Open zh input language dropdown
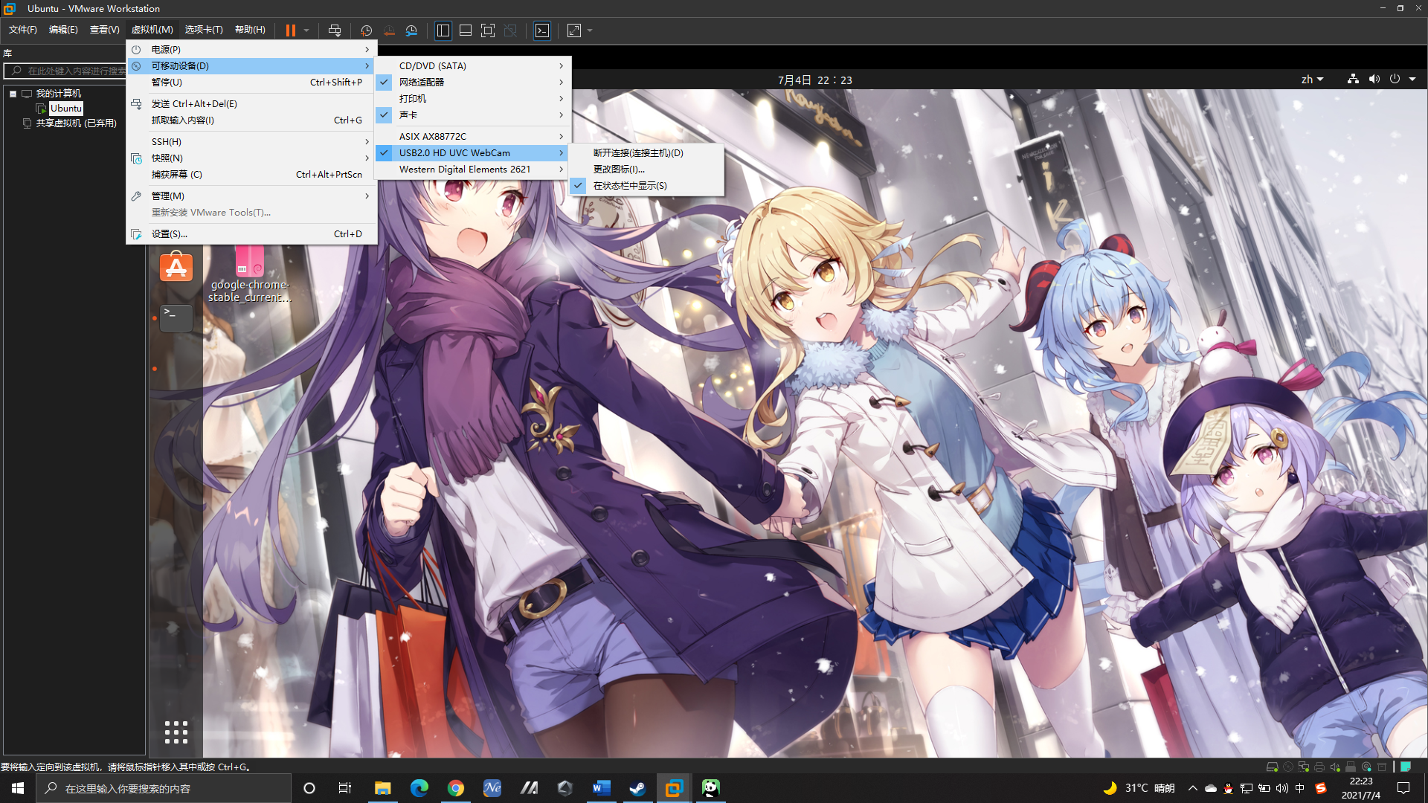This screenshot has height=803, width=1428. tap(1312, 80)
